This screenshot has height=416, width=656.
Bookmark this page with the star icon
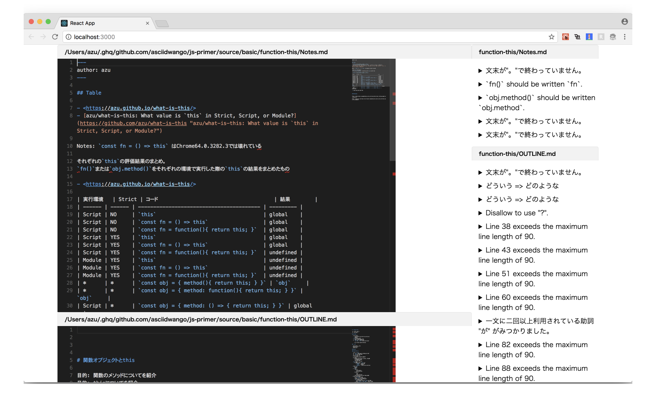552,37
